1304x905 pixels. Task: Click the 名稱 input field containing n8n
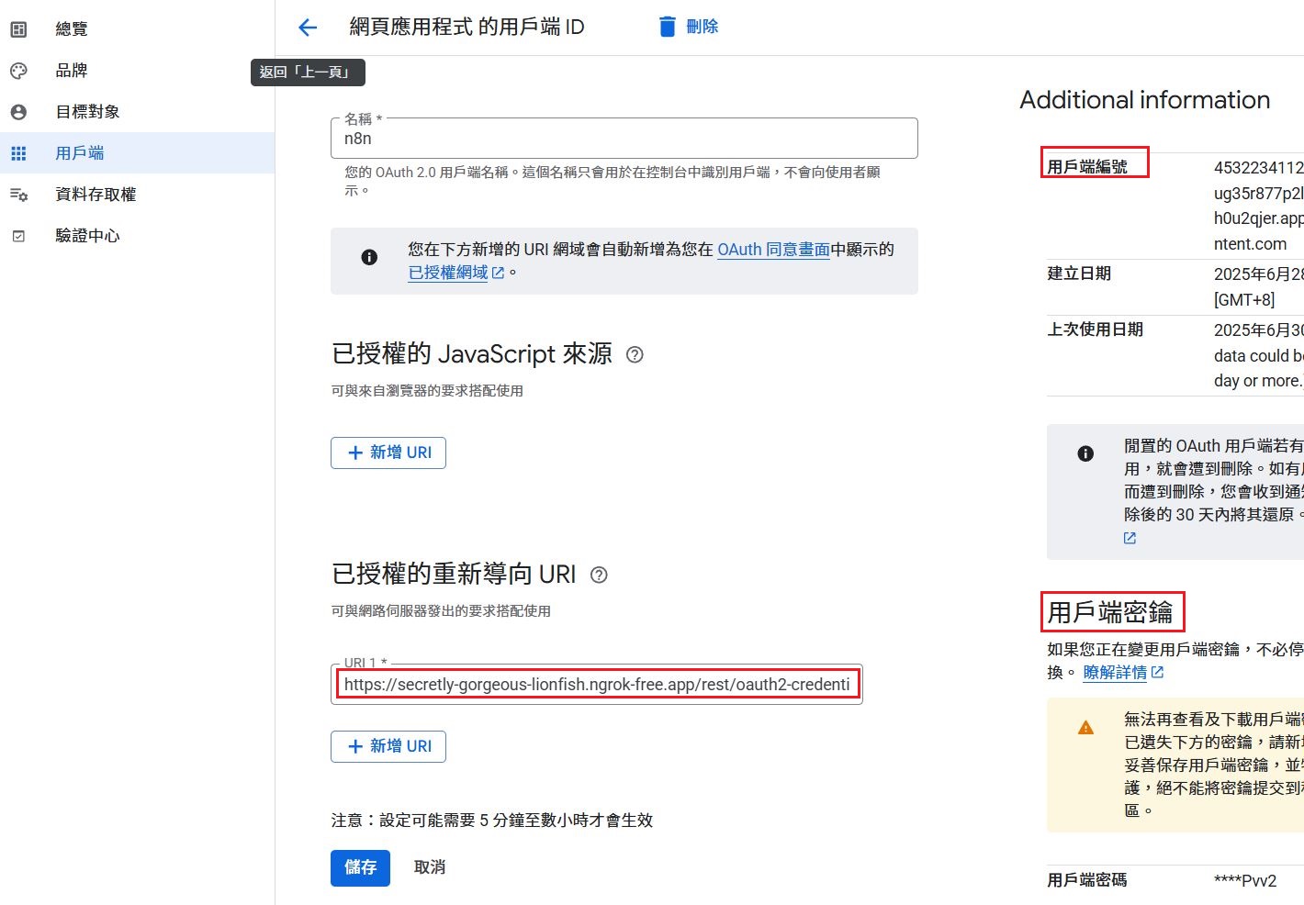[624, 140]
